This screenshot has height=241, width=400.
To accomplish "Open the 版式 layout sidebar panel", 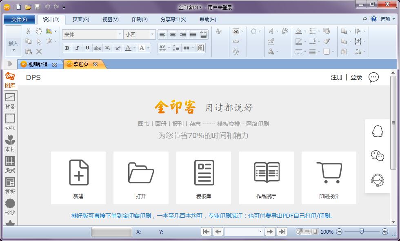I will [10, 165].
